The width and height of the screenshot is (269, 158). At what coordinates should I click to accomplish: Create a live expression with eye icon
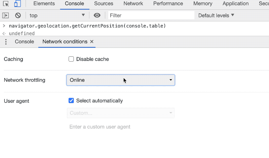click(97, 15)
